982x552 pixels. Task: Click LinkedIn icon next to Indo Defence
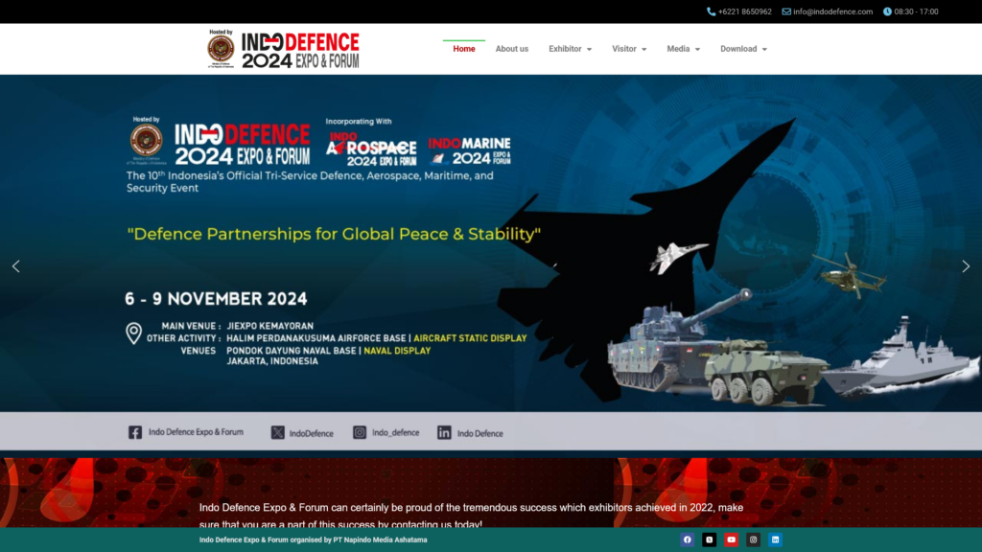click(x=444, y=432)
